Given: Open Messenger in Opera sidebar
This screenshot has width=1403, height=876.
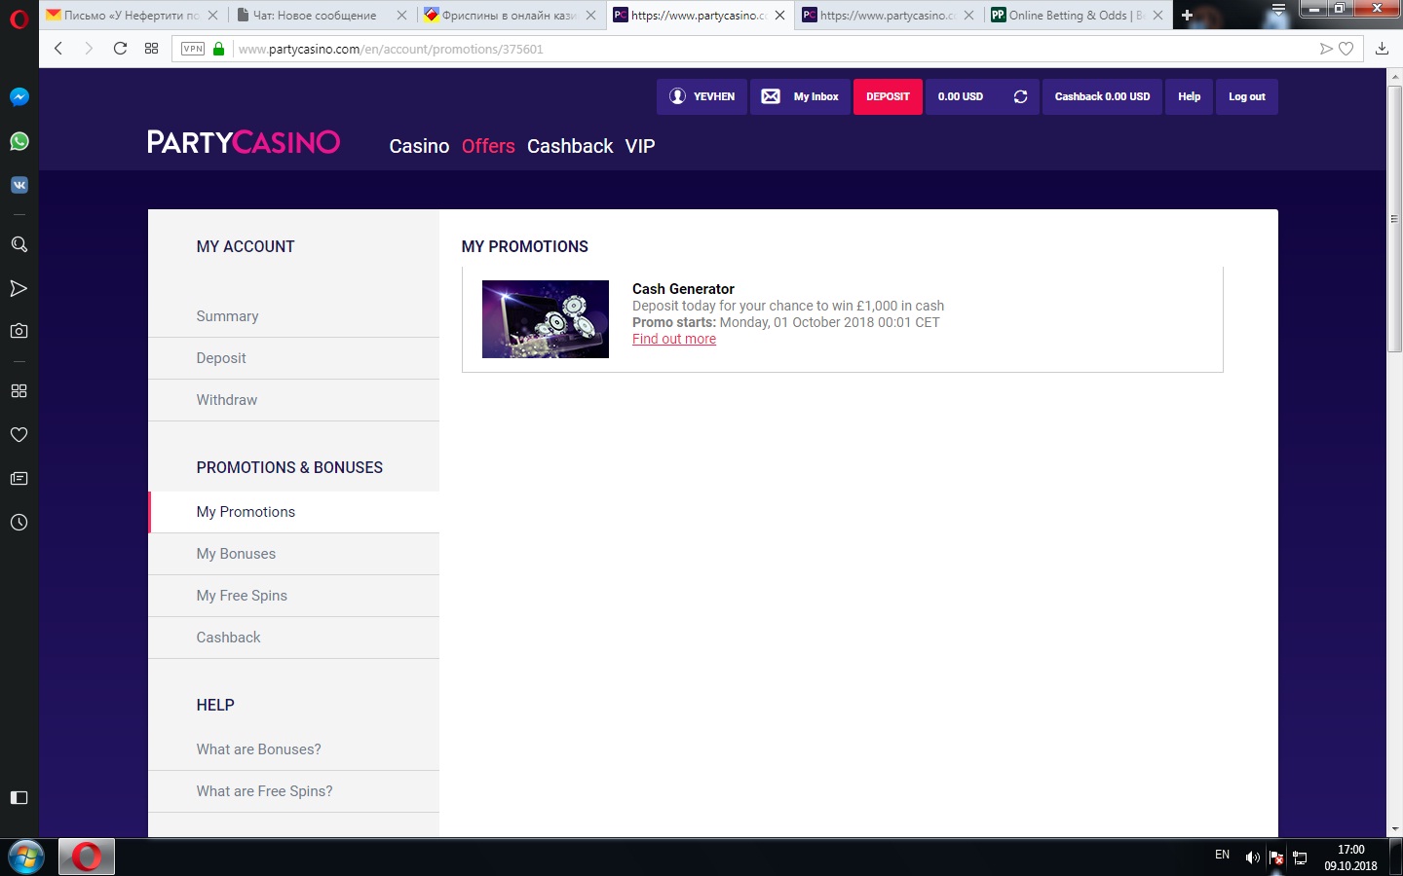Looking at the screenshot, I should pos(19,96).
